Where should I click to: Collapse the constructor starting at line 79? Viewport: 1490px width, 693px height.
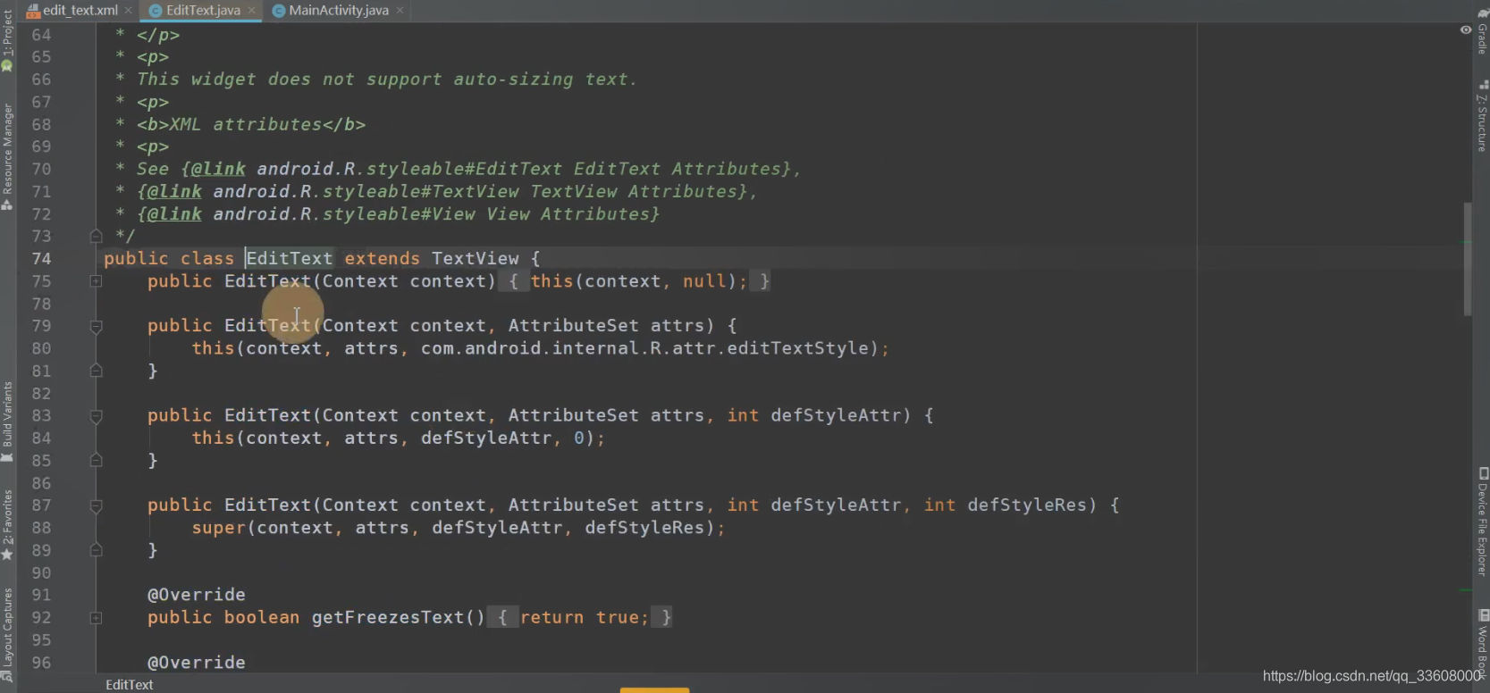point(96,327)
